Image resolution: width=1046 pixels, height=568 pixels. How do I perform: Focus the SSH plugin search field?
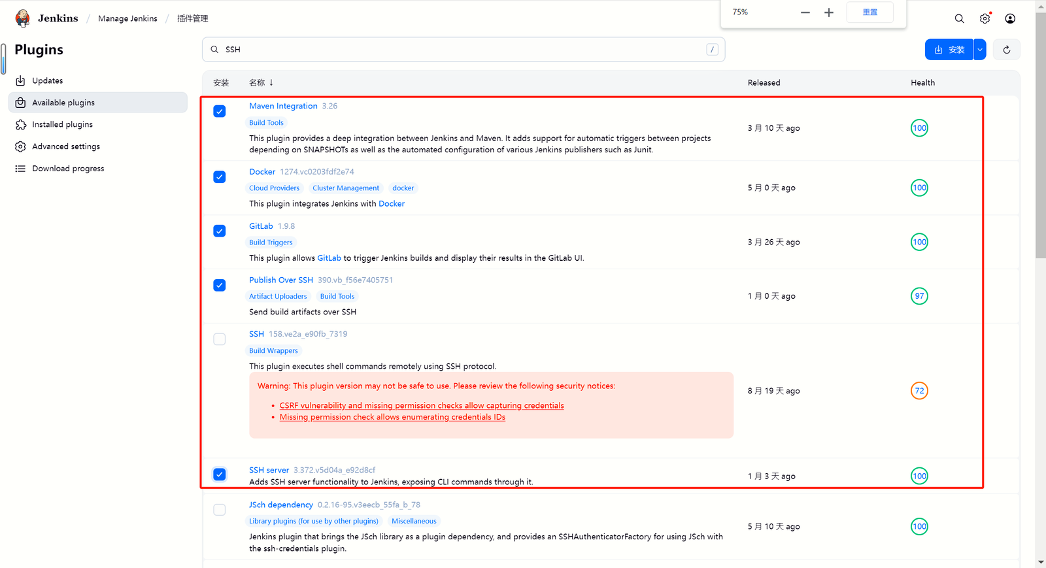coord(464,50)
